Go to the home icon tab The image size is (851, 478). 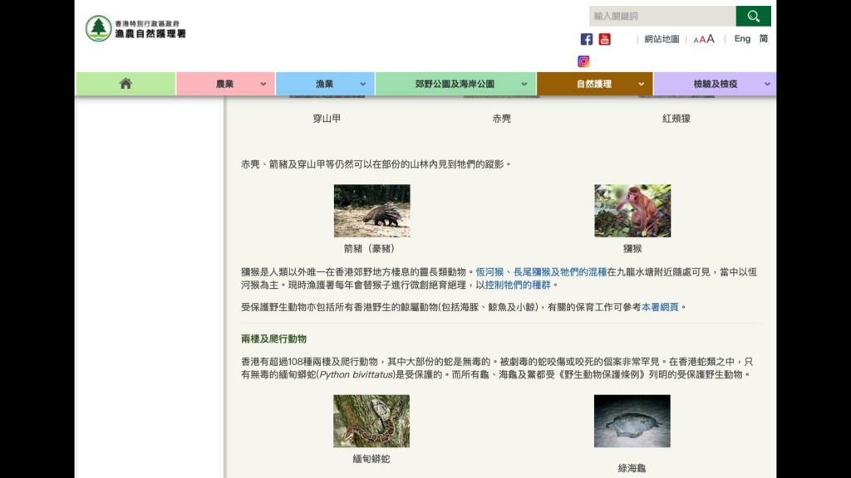tap(125, 84)
